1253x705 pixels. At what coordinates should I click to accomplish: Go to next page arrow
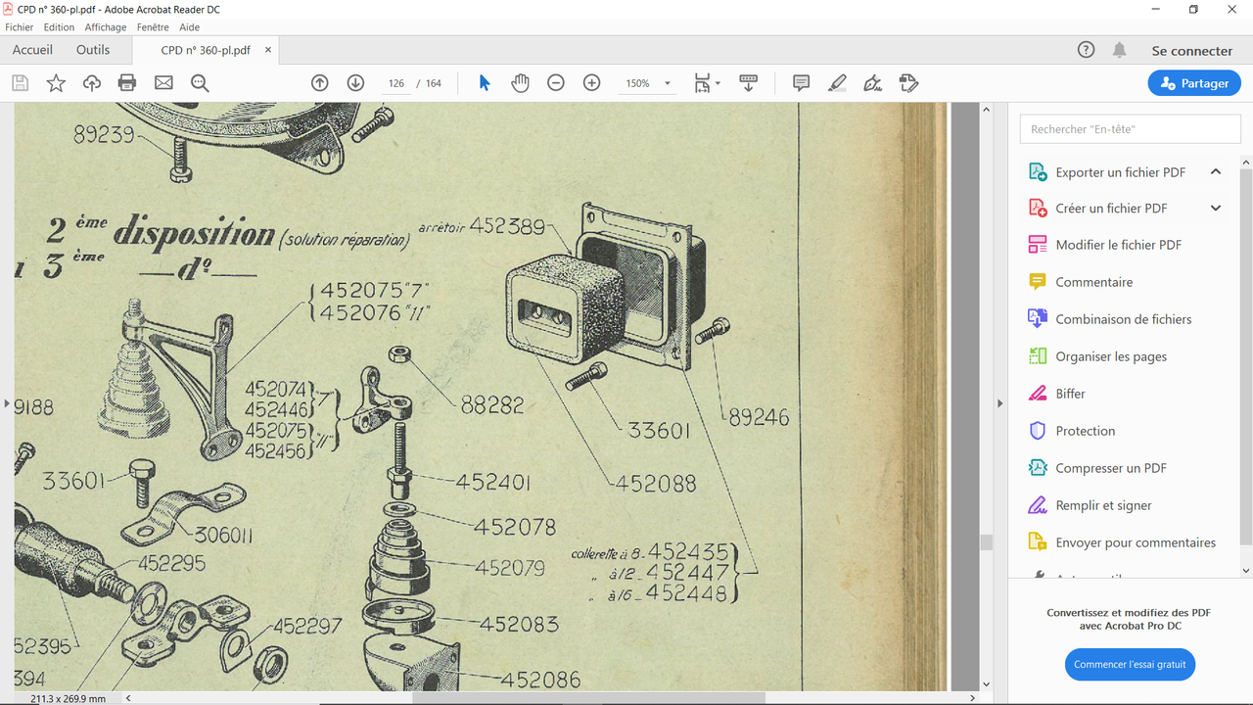(355, 83)
